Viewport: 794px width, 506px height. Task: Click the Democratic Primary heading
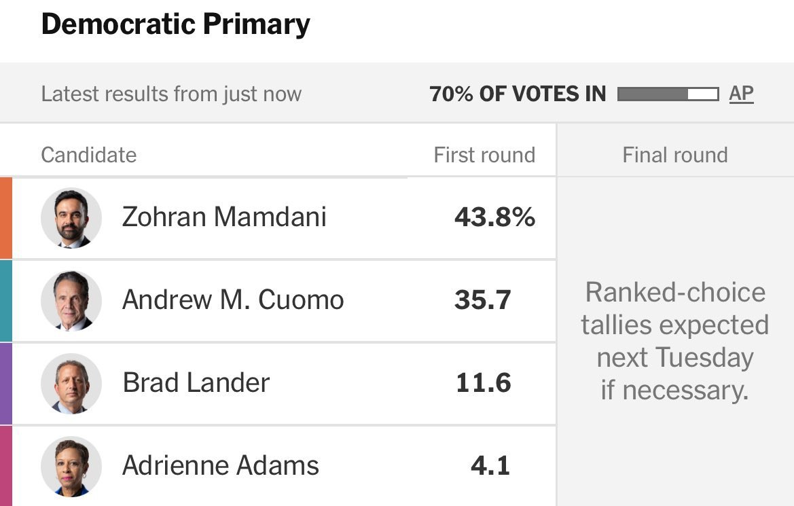(x=175, y=25)
